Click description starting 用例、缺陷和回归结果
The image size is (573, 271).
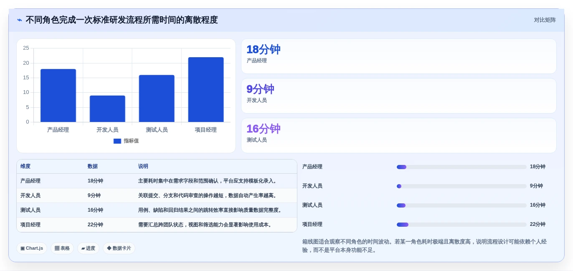click(210, 210)
